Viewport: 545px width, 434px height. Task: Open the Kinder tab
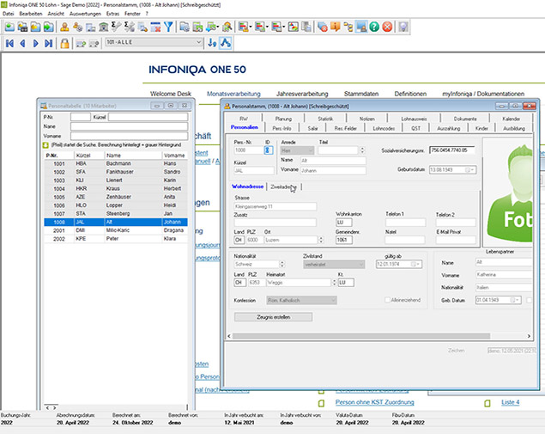point(481,128)
